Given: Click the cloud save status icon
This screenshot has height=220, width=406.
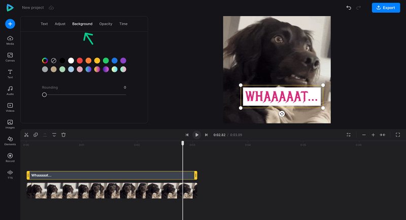Looking at the screenshot, I should pos(51,8).
